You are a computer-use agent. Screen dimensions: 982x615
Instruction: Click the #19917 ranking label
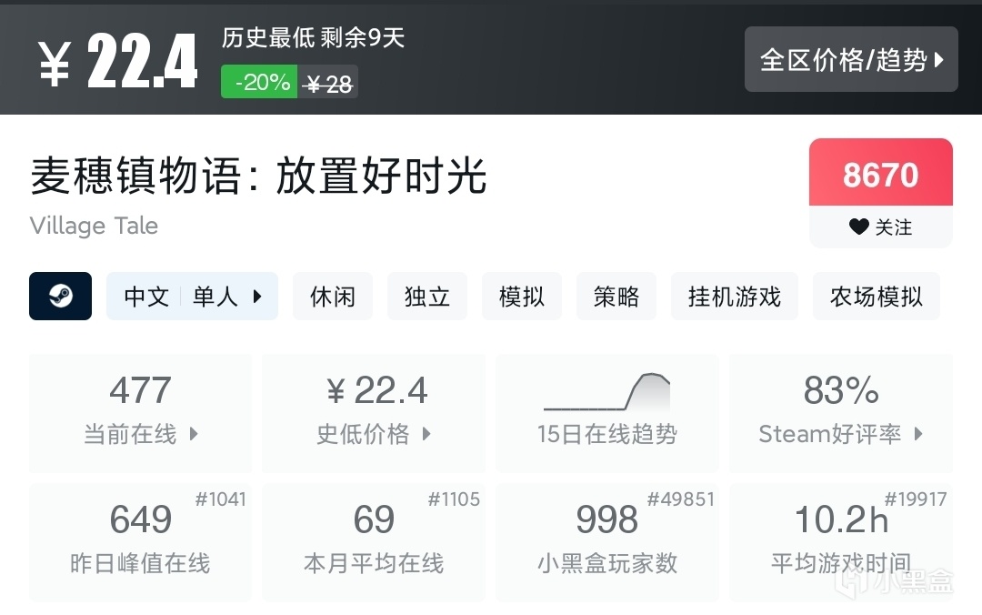pyautogui.click(x=915, y=499)
